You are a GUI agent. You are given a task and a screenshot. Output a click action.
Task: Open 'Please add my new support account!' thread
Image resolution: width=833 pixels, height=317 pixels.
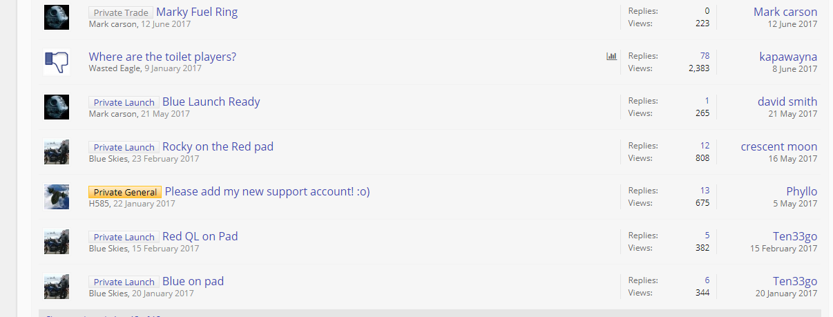(x=267, y=191)
